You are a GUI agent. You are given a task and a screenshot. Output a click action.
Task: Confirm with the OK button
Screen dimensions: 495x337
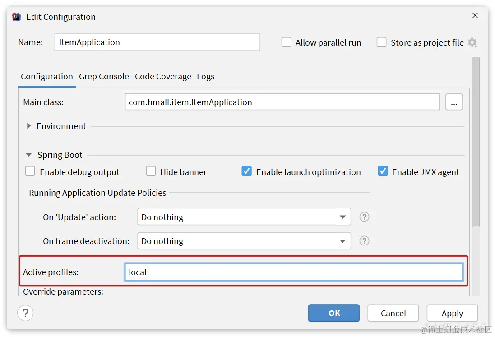coord(333,313)
